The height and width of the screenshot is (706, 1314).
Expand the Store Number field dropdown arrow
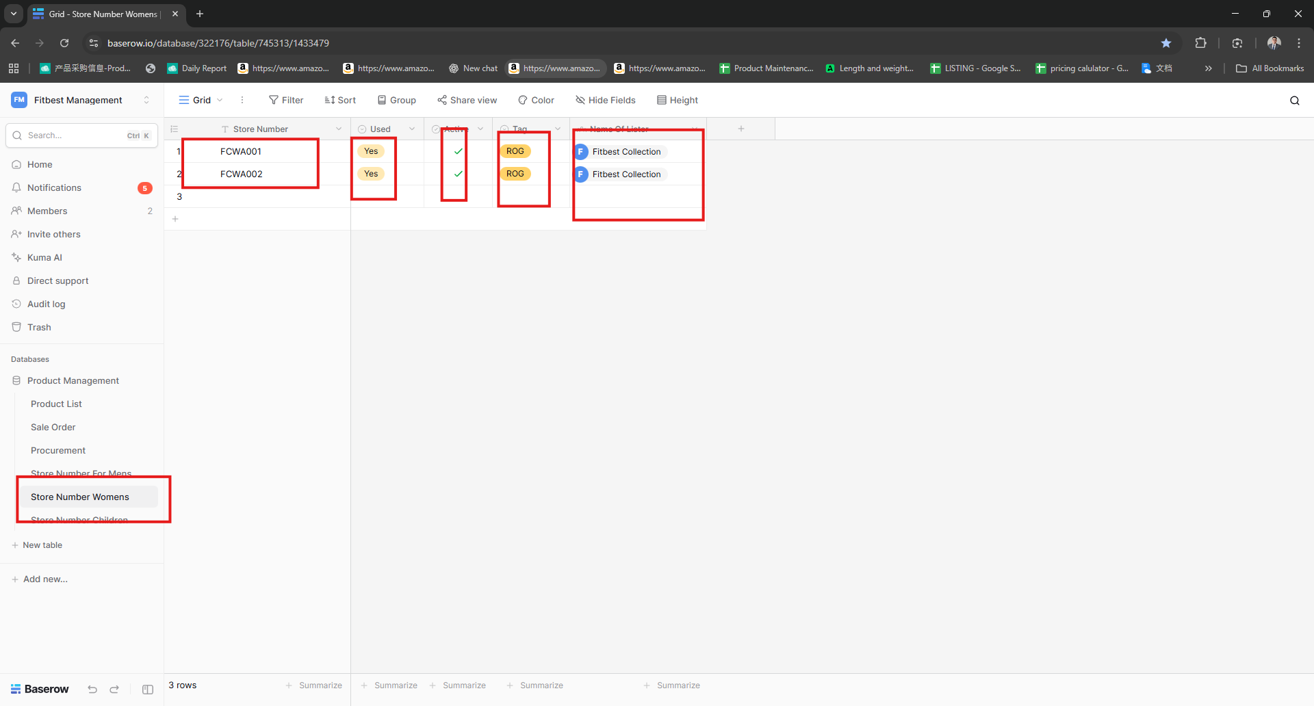tap(339, 129)
